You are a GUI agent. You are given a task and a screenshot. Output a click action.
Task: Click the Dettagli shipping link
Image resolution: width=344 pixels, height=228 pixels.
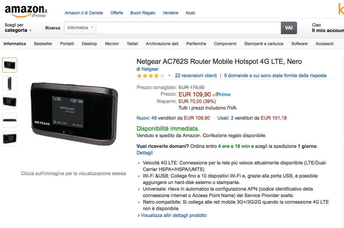coord(144,153)
